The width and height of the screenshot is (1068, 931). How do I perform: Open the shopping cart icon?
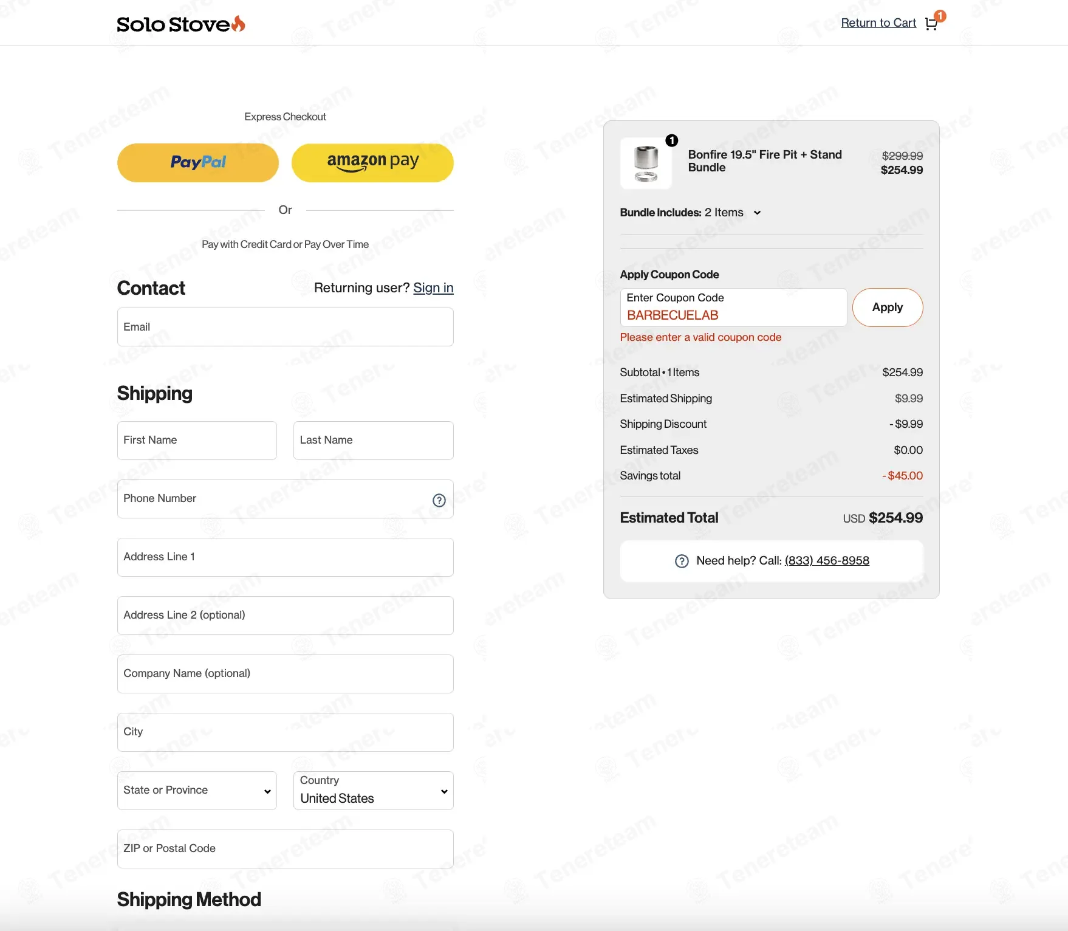tap(931, 24)
